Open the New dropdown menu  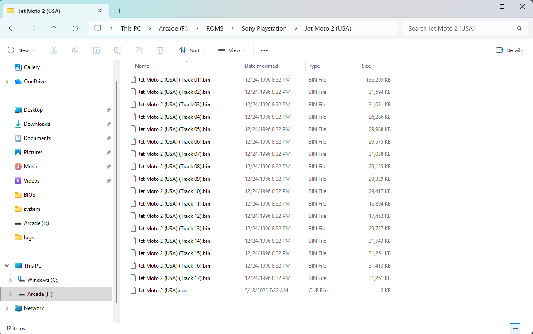tap(21, 50)
